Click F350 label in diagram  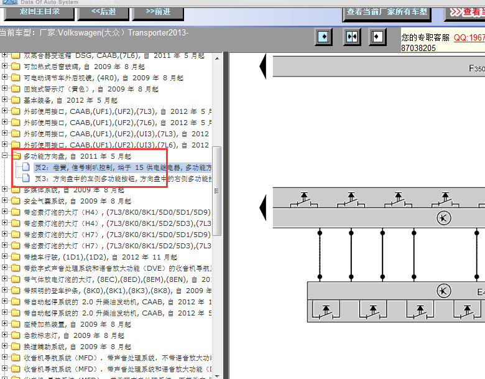pyautogui.click(x=477, y=68)
